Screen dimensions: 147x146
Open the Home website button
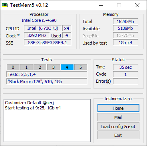pos(118,108)
